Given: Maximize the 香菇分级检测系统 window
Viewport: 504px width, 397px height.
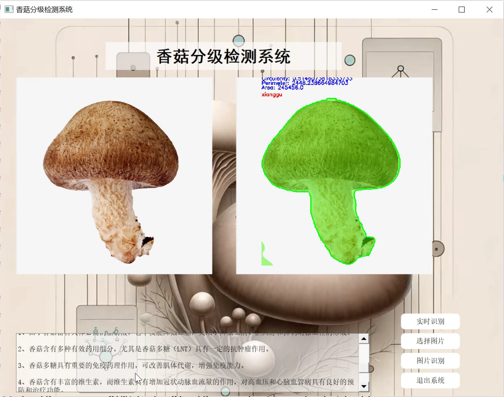Looking at the screenshot, I should tap(462, 10).
